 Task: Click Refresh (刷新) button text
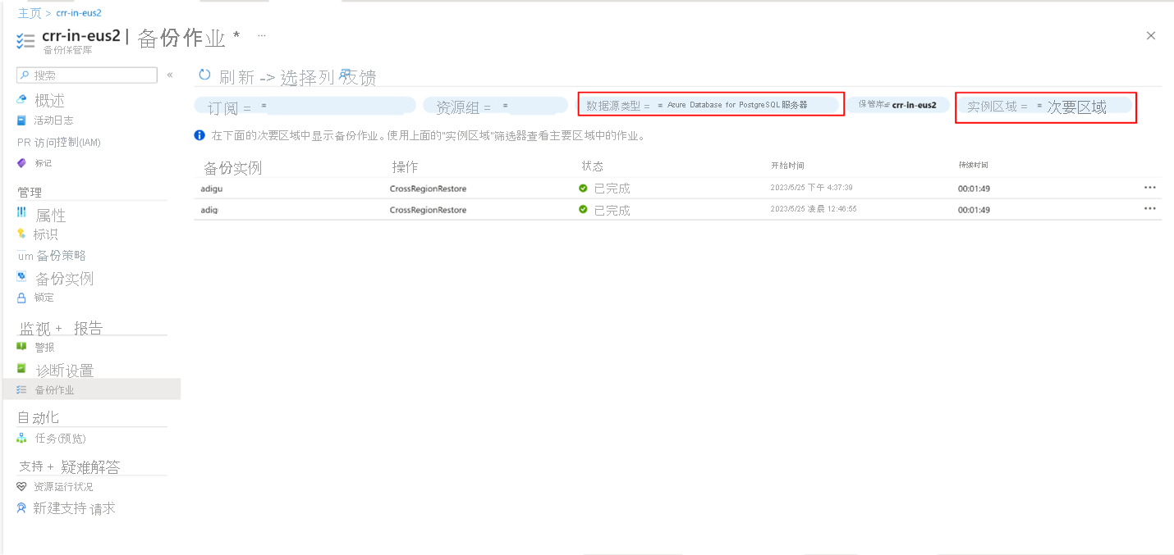click(x=236, y=77)
